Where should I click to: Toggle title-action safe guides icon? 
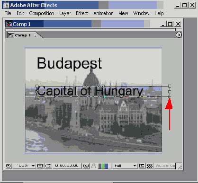point(40,166)
